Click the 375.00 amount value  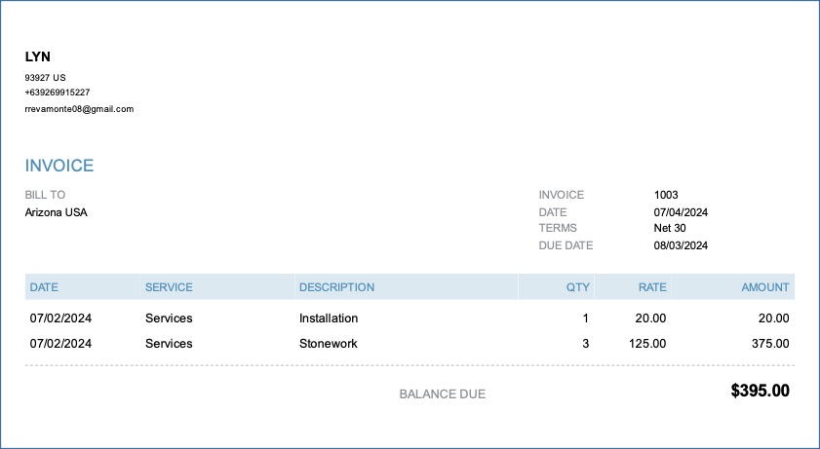coord(770,344)
